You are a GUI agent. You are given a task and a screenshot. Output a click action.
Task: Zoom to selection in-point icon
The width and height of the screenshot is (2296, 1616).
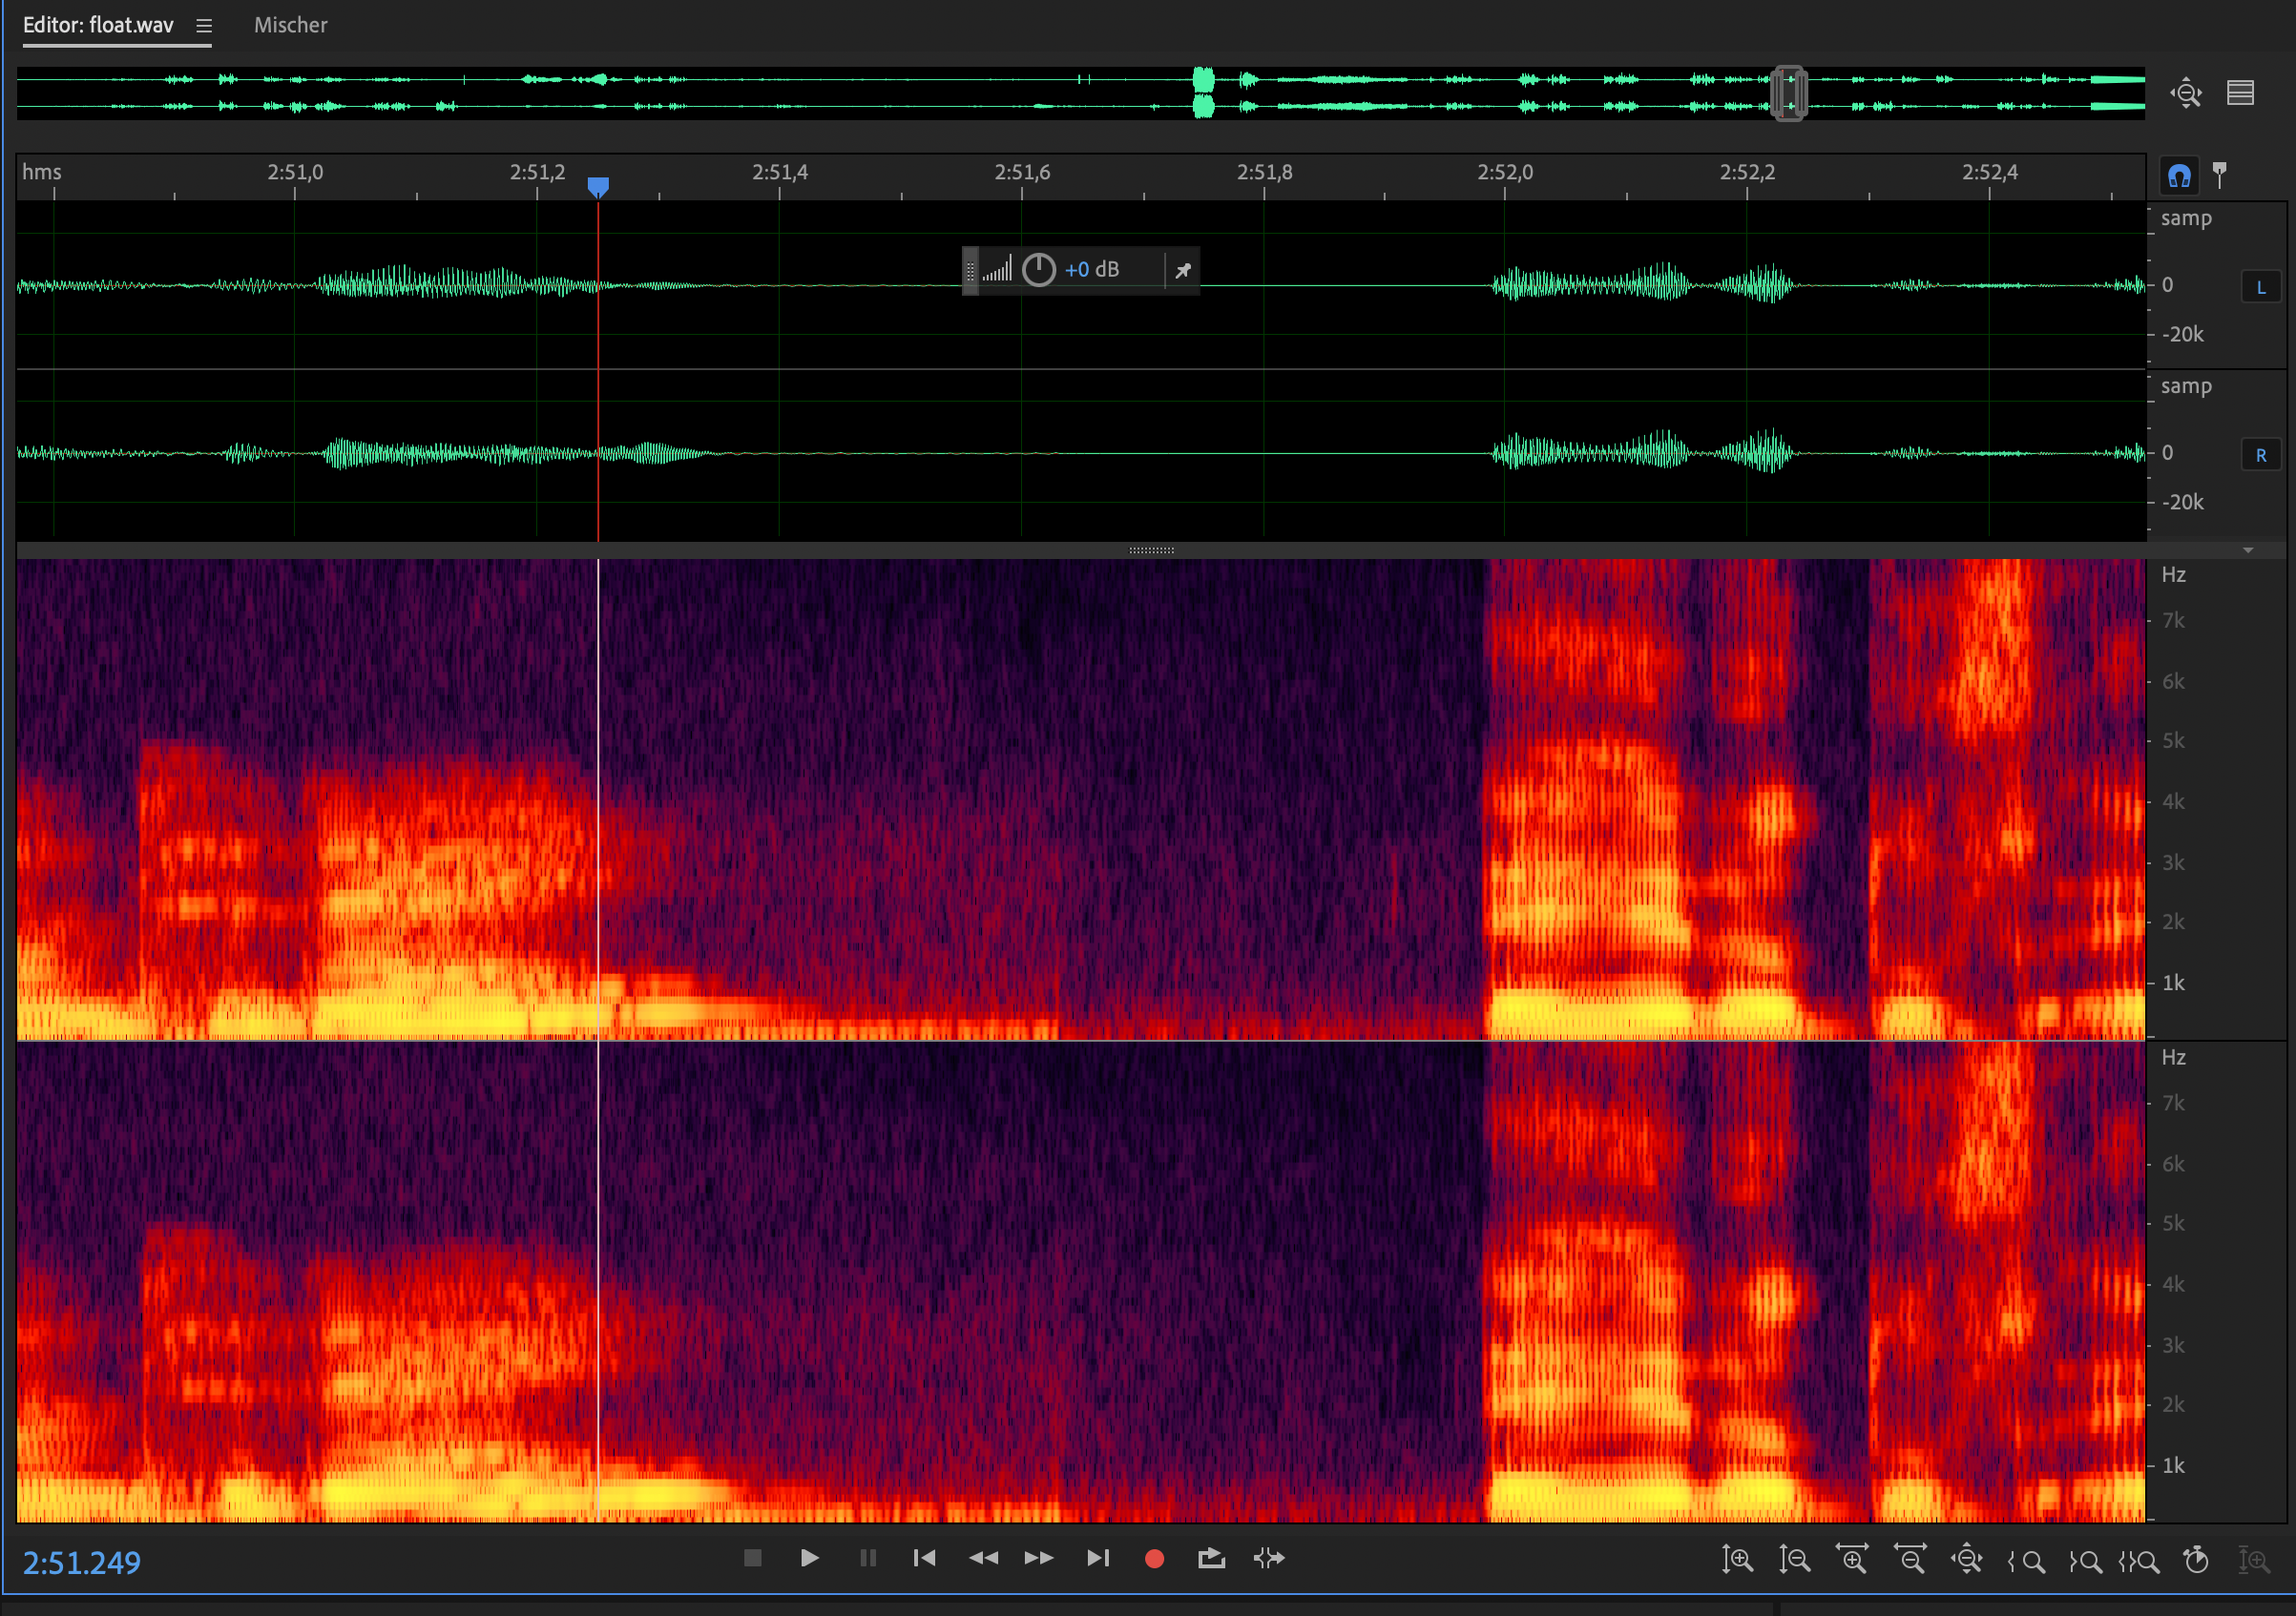(x=2027, y=1560)
